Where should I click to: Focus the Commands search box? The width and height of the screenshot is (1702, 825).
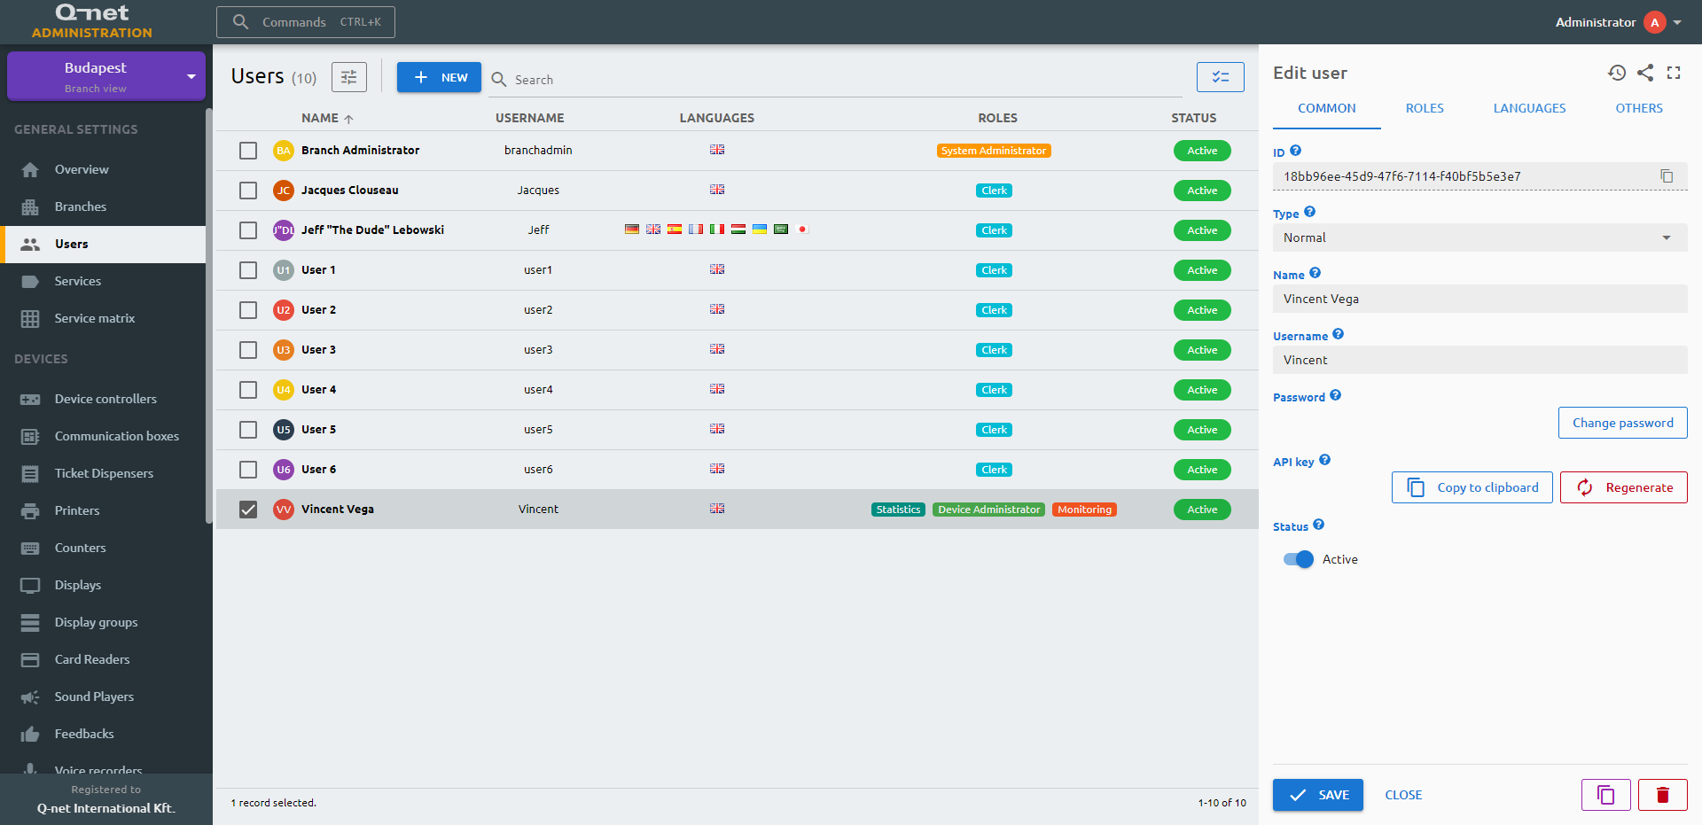point(306,22)
